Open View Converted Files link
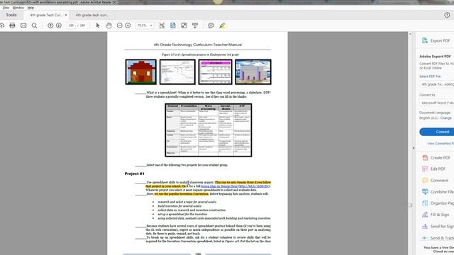Image resolution: width=454 pixels, height=255 pixels. point(441,143)
